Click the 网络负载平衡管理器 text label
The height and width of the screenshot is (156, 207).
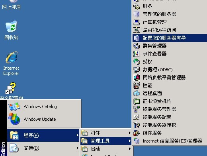pos(164,78)
